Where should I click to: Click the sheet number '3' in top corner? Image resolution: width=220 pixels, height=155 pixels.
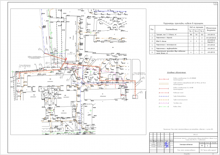coord(216,4)
